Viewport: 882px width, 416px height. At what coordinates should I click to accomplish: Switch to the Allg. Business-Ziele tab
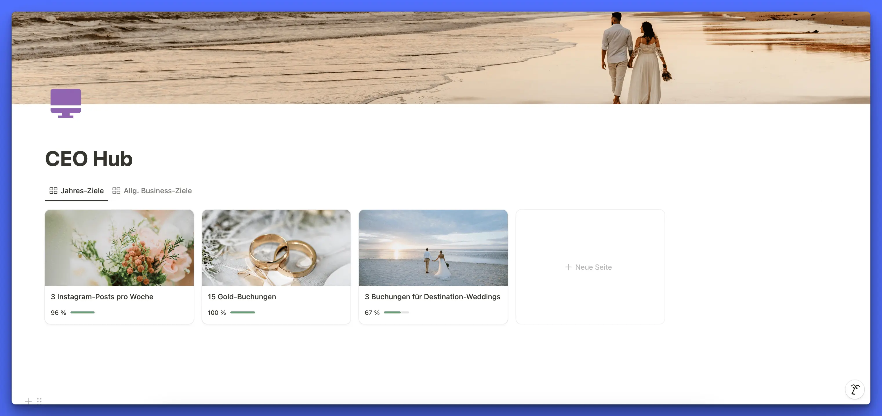[157, 191]
